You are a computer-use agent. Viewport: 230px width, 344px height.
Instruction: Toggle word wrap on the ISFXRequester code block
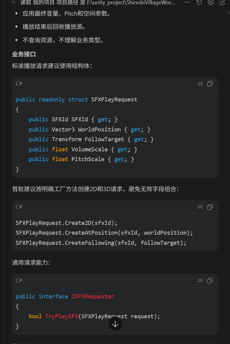(x=200, y=281)
